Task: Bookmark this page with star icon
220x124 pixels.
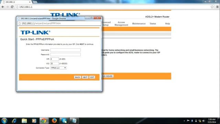Action: coord(212,7)
